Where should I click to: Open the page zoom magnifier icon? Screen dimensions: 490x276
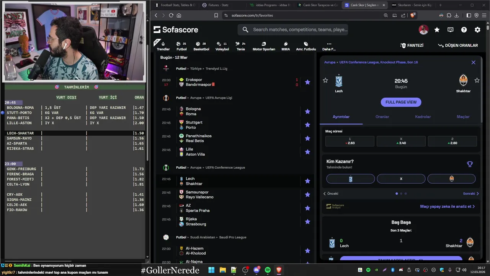click(386, 15)
